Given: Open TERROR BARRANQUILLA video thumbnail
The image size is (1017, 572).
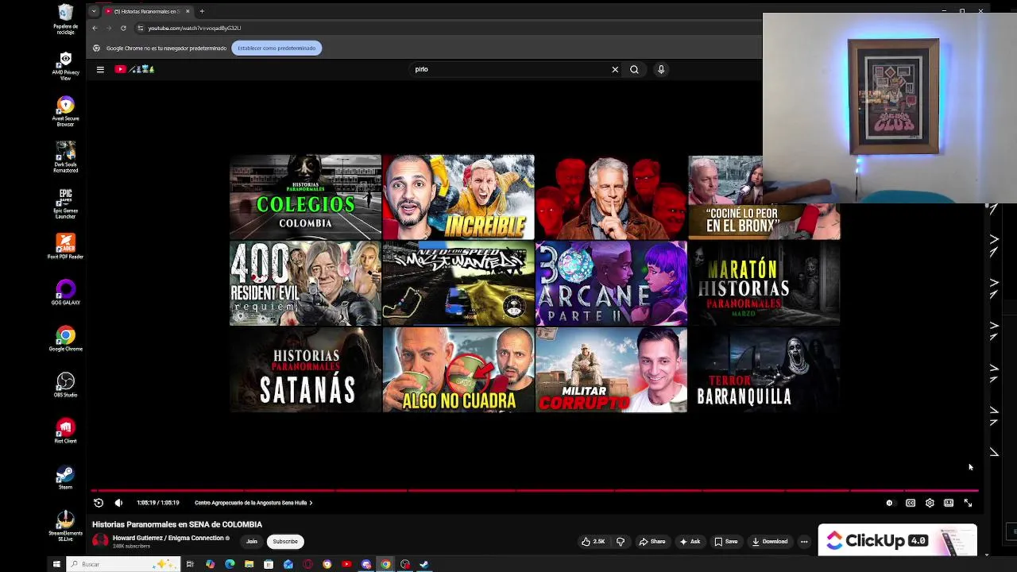Looking at the screenshot, I should point(764,370).
